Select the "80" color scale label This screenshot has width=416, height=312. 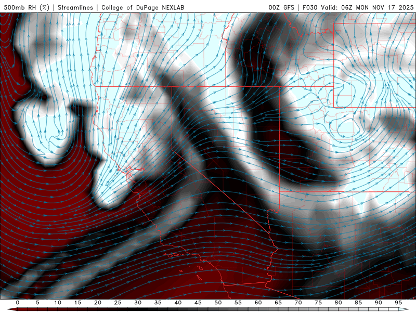(338, 303)
